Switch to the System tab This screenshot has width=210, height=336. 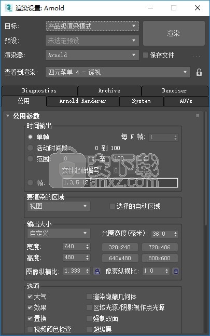coord(141,101)
